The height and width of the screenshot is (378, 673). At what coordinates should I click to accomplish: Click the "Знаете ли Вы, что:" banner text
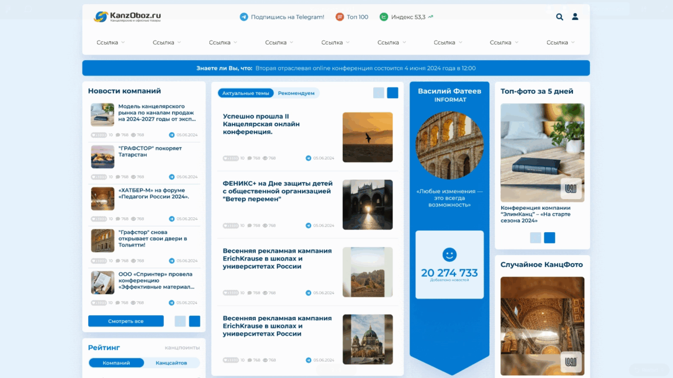[x=224, y=68]
